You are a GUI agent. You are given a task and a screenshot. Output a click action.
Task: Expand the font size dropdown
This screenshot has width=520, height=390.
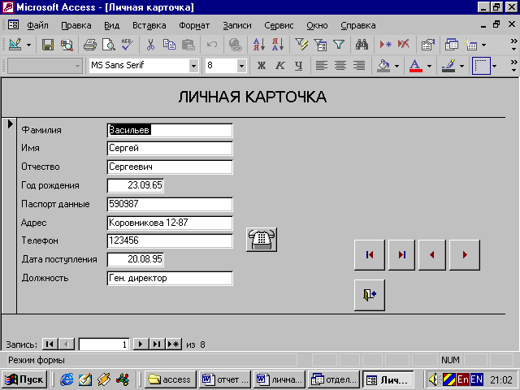pyautogui.click(x=241, y=66)
